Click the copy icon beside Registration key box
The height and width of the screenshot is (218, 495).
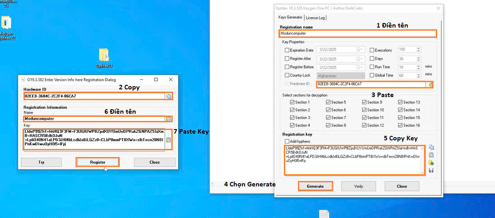pos(431,147)
